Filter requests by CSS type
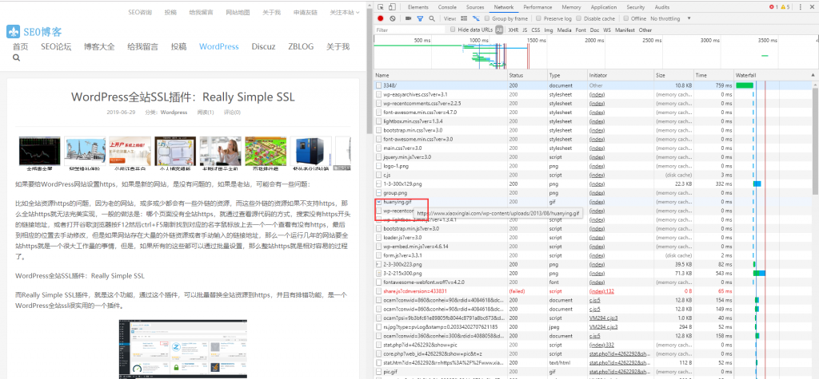The height and width of the screenshot is (379, 819). point(535,30)
